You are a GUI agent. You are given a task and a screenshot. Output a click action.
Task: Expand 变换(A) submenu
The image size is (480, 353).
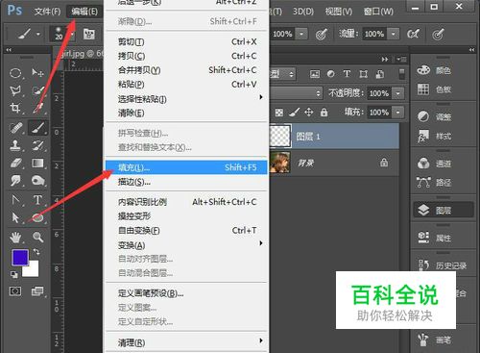coord(186,245)
